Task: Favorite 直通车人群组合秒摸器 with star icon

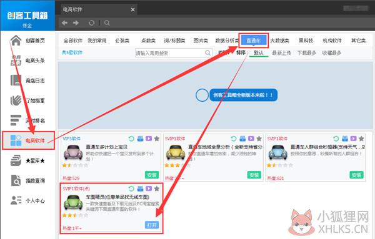Action: tap(361, 139)
